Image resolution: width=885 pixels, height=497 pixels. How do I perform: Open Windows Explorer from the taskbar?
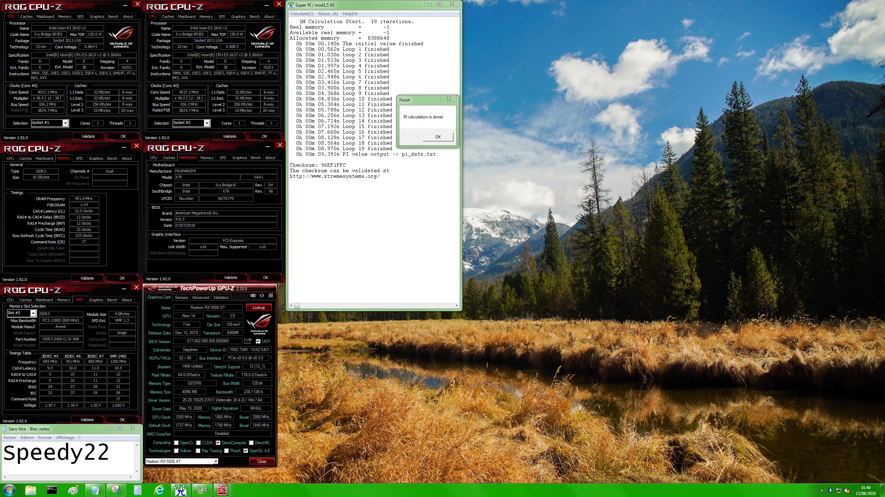30,490
